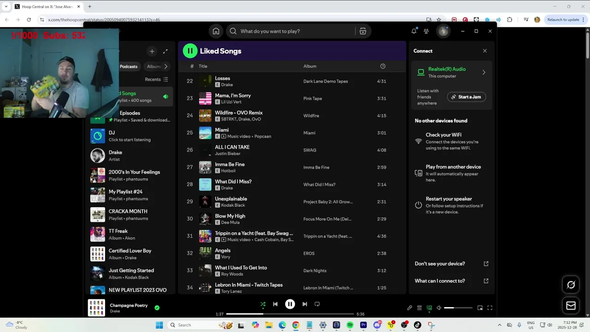Screen dimensions: 590x332
Task: Open the TT Freak album
Action: tap(131, 234)
